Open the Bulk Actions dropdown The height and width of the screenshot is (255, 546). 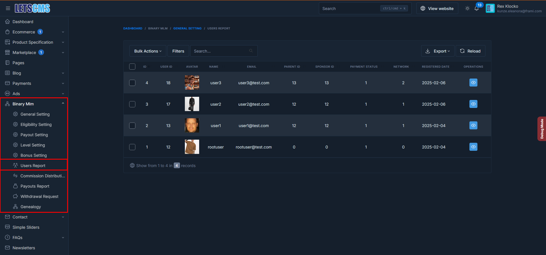[148, 51]
